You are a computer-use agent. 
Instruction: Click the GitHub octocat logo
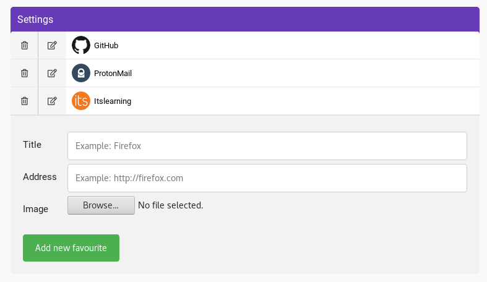[x=81, y=45]
